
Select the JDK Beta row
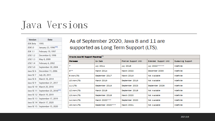pyautogui.click(x=44, y=44)
